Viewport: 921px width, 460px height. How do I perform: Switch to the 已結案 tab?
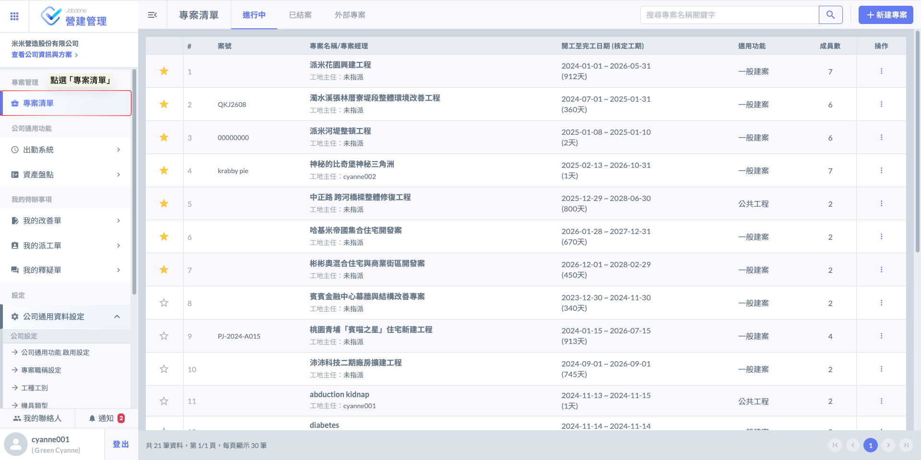pyautogui.click(x=300, y=15)
